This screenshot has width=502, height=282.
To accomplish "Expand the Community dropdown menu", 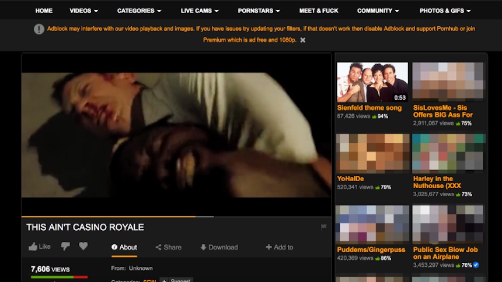I will [x=378, y=10].
